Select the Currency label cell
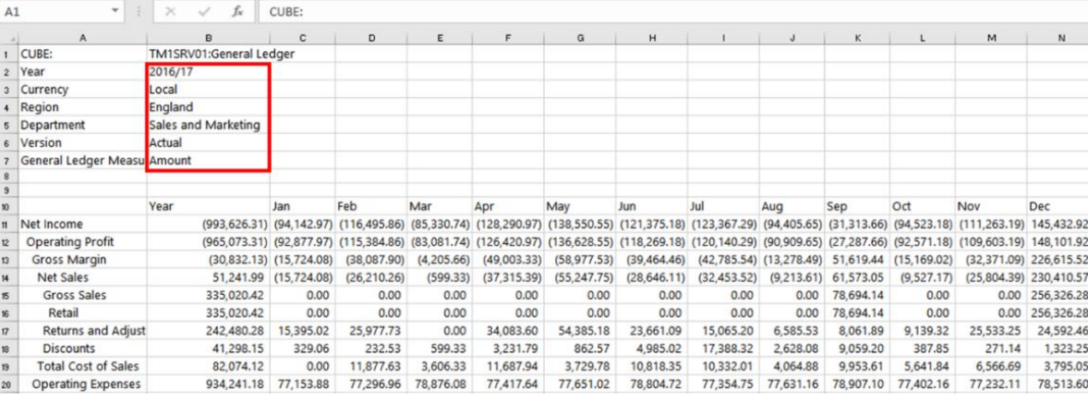1088x403 pixels. (x=82, y=90)
